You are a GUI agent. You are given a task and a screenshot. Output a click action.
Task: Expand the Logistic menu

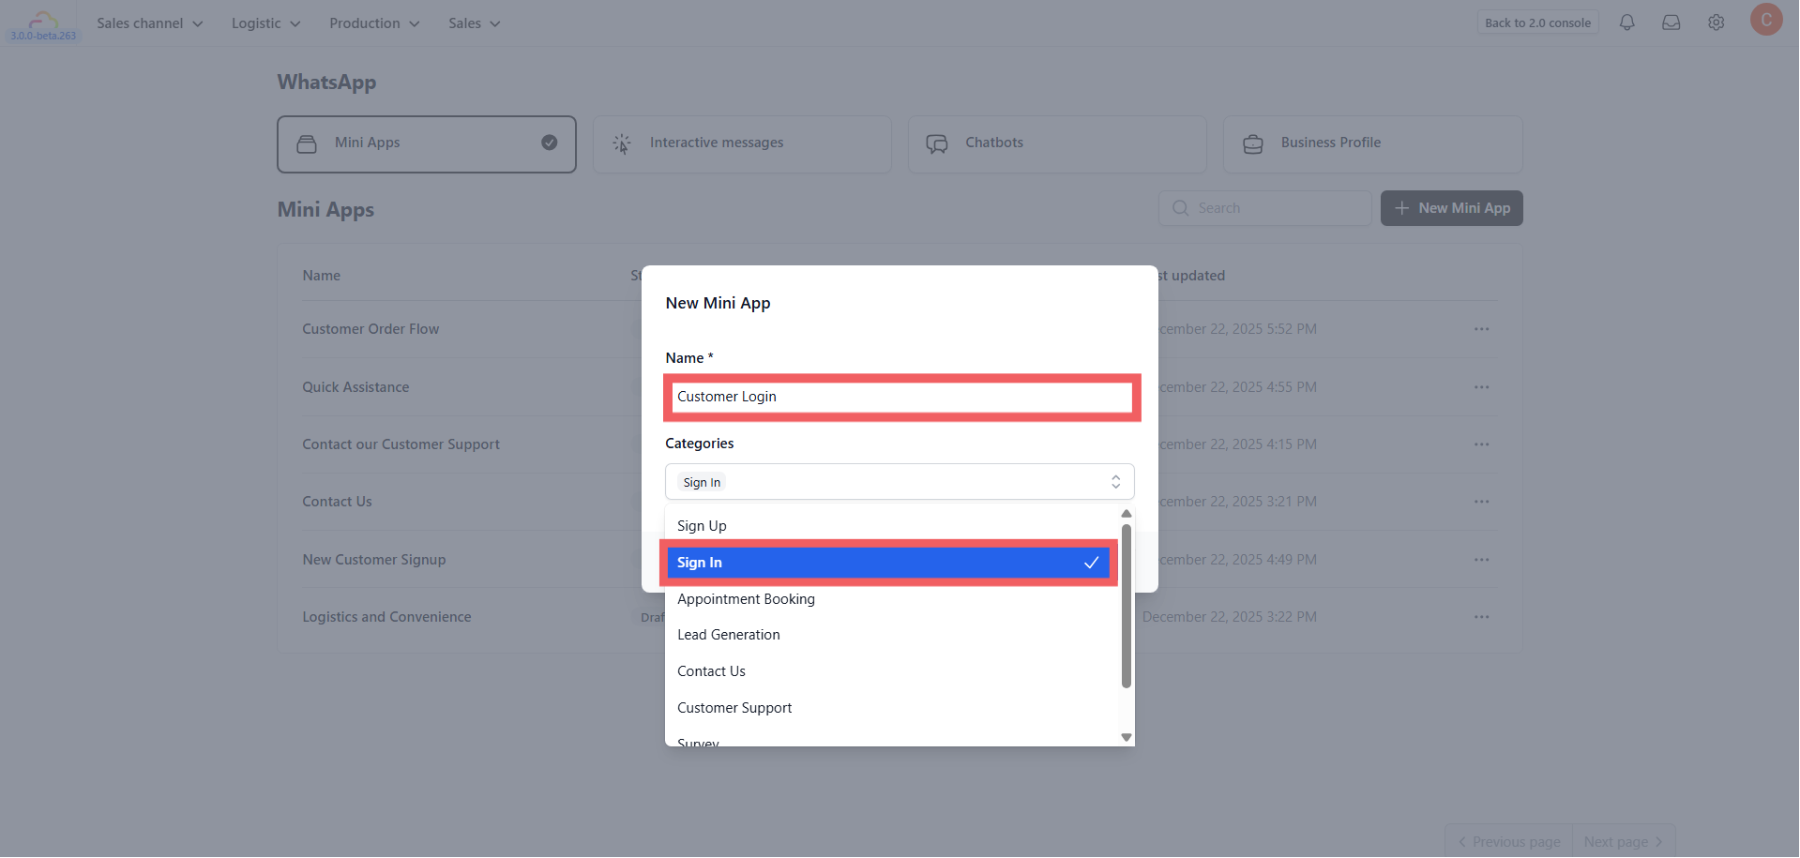(265, 23)
